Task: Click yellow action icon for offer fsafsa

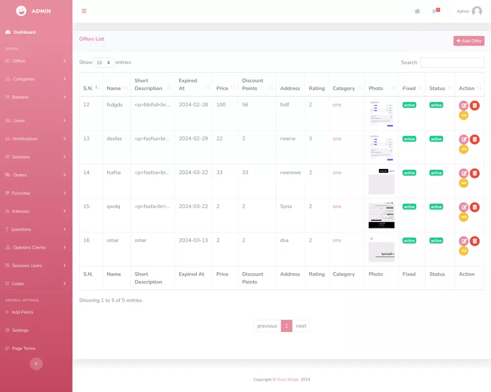Action: click(464, 183)
